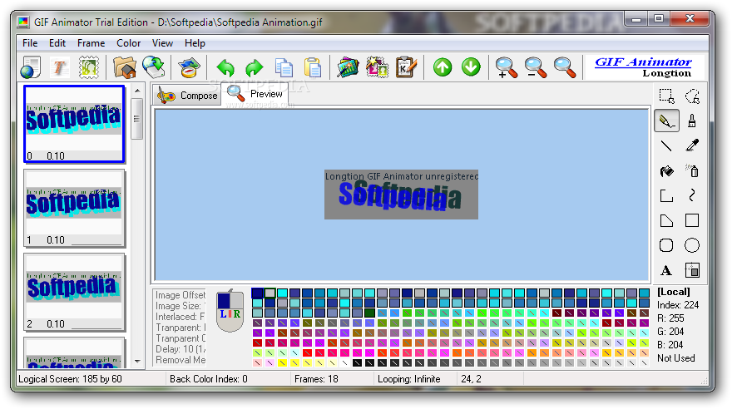
Task: Click the tool icon beside Text A
Action: 692,270
